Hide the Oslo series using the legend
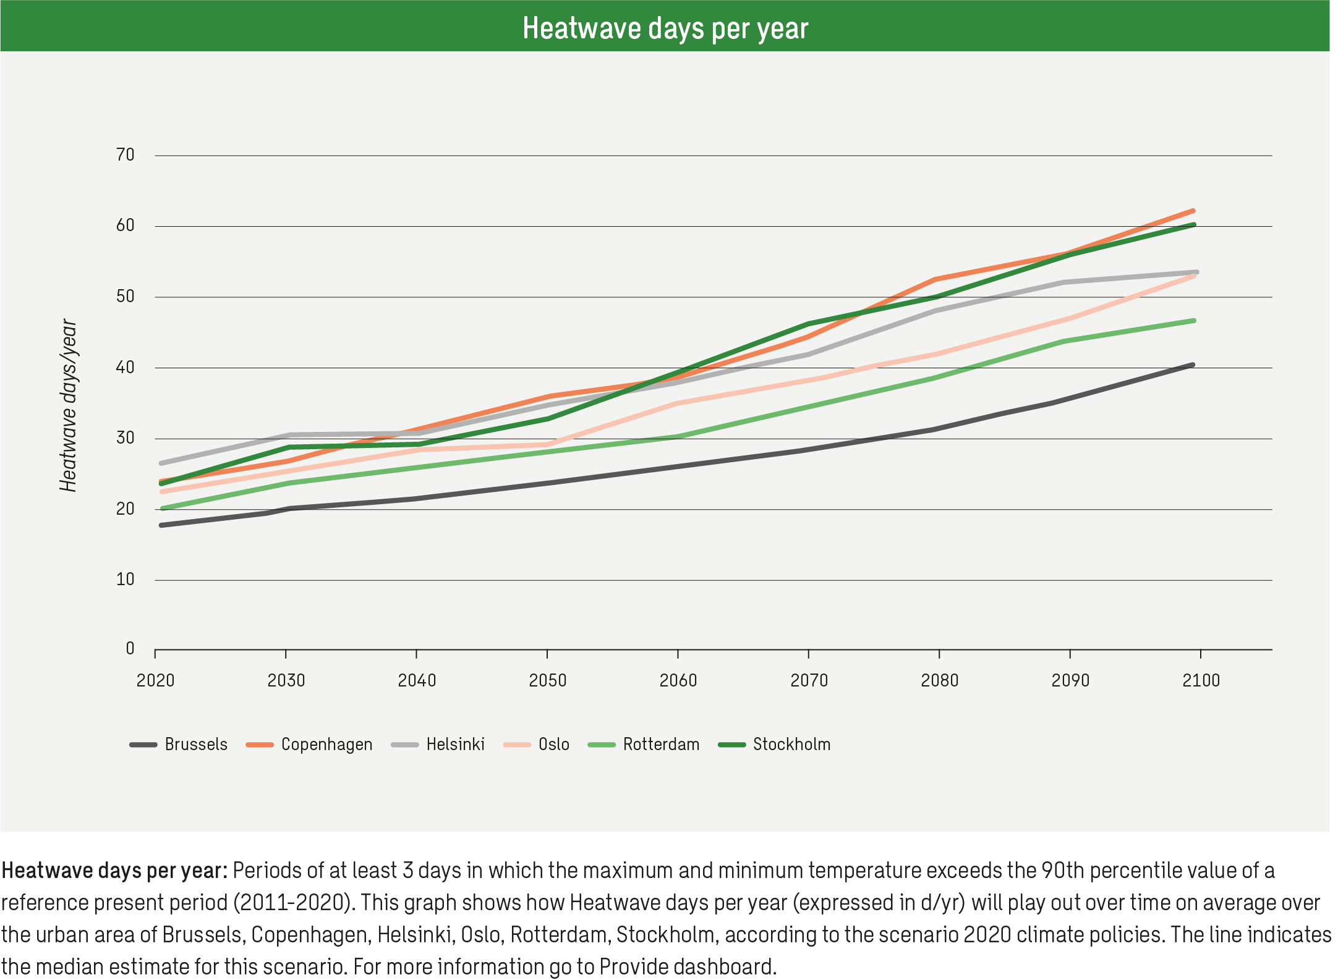The height and width of the screenshot is (980, 1338). [554, 744]
